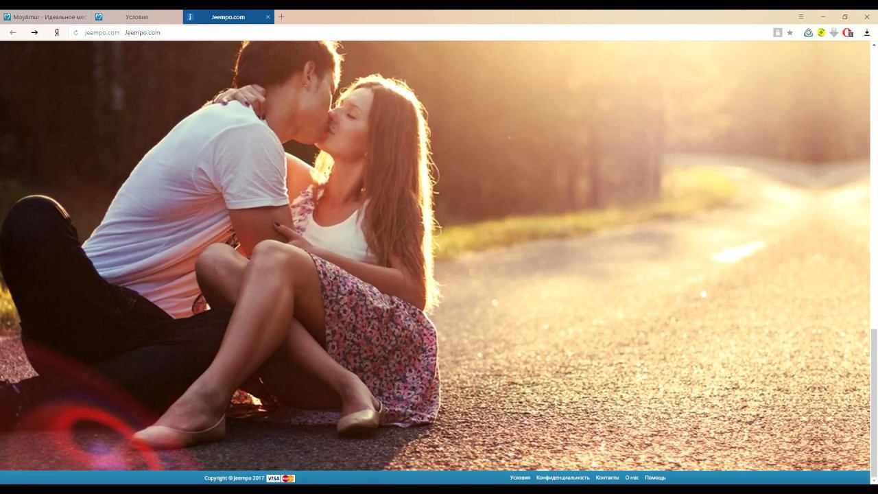Restore down the browser window
Viewport: 878px width, 494px height.
[x=844, y=17]
